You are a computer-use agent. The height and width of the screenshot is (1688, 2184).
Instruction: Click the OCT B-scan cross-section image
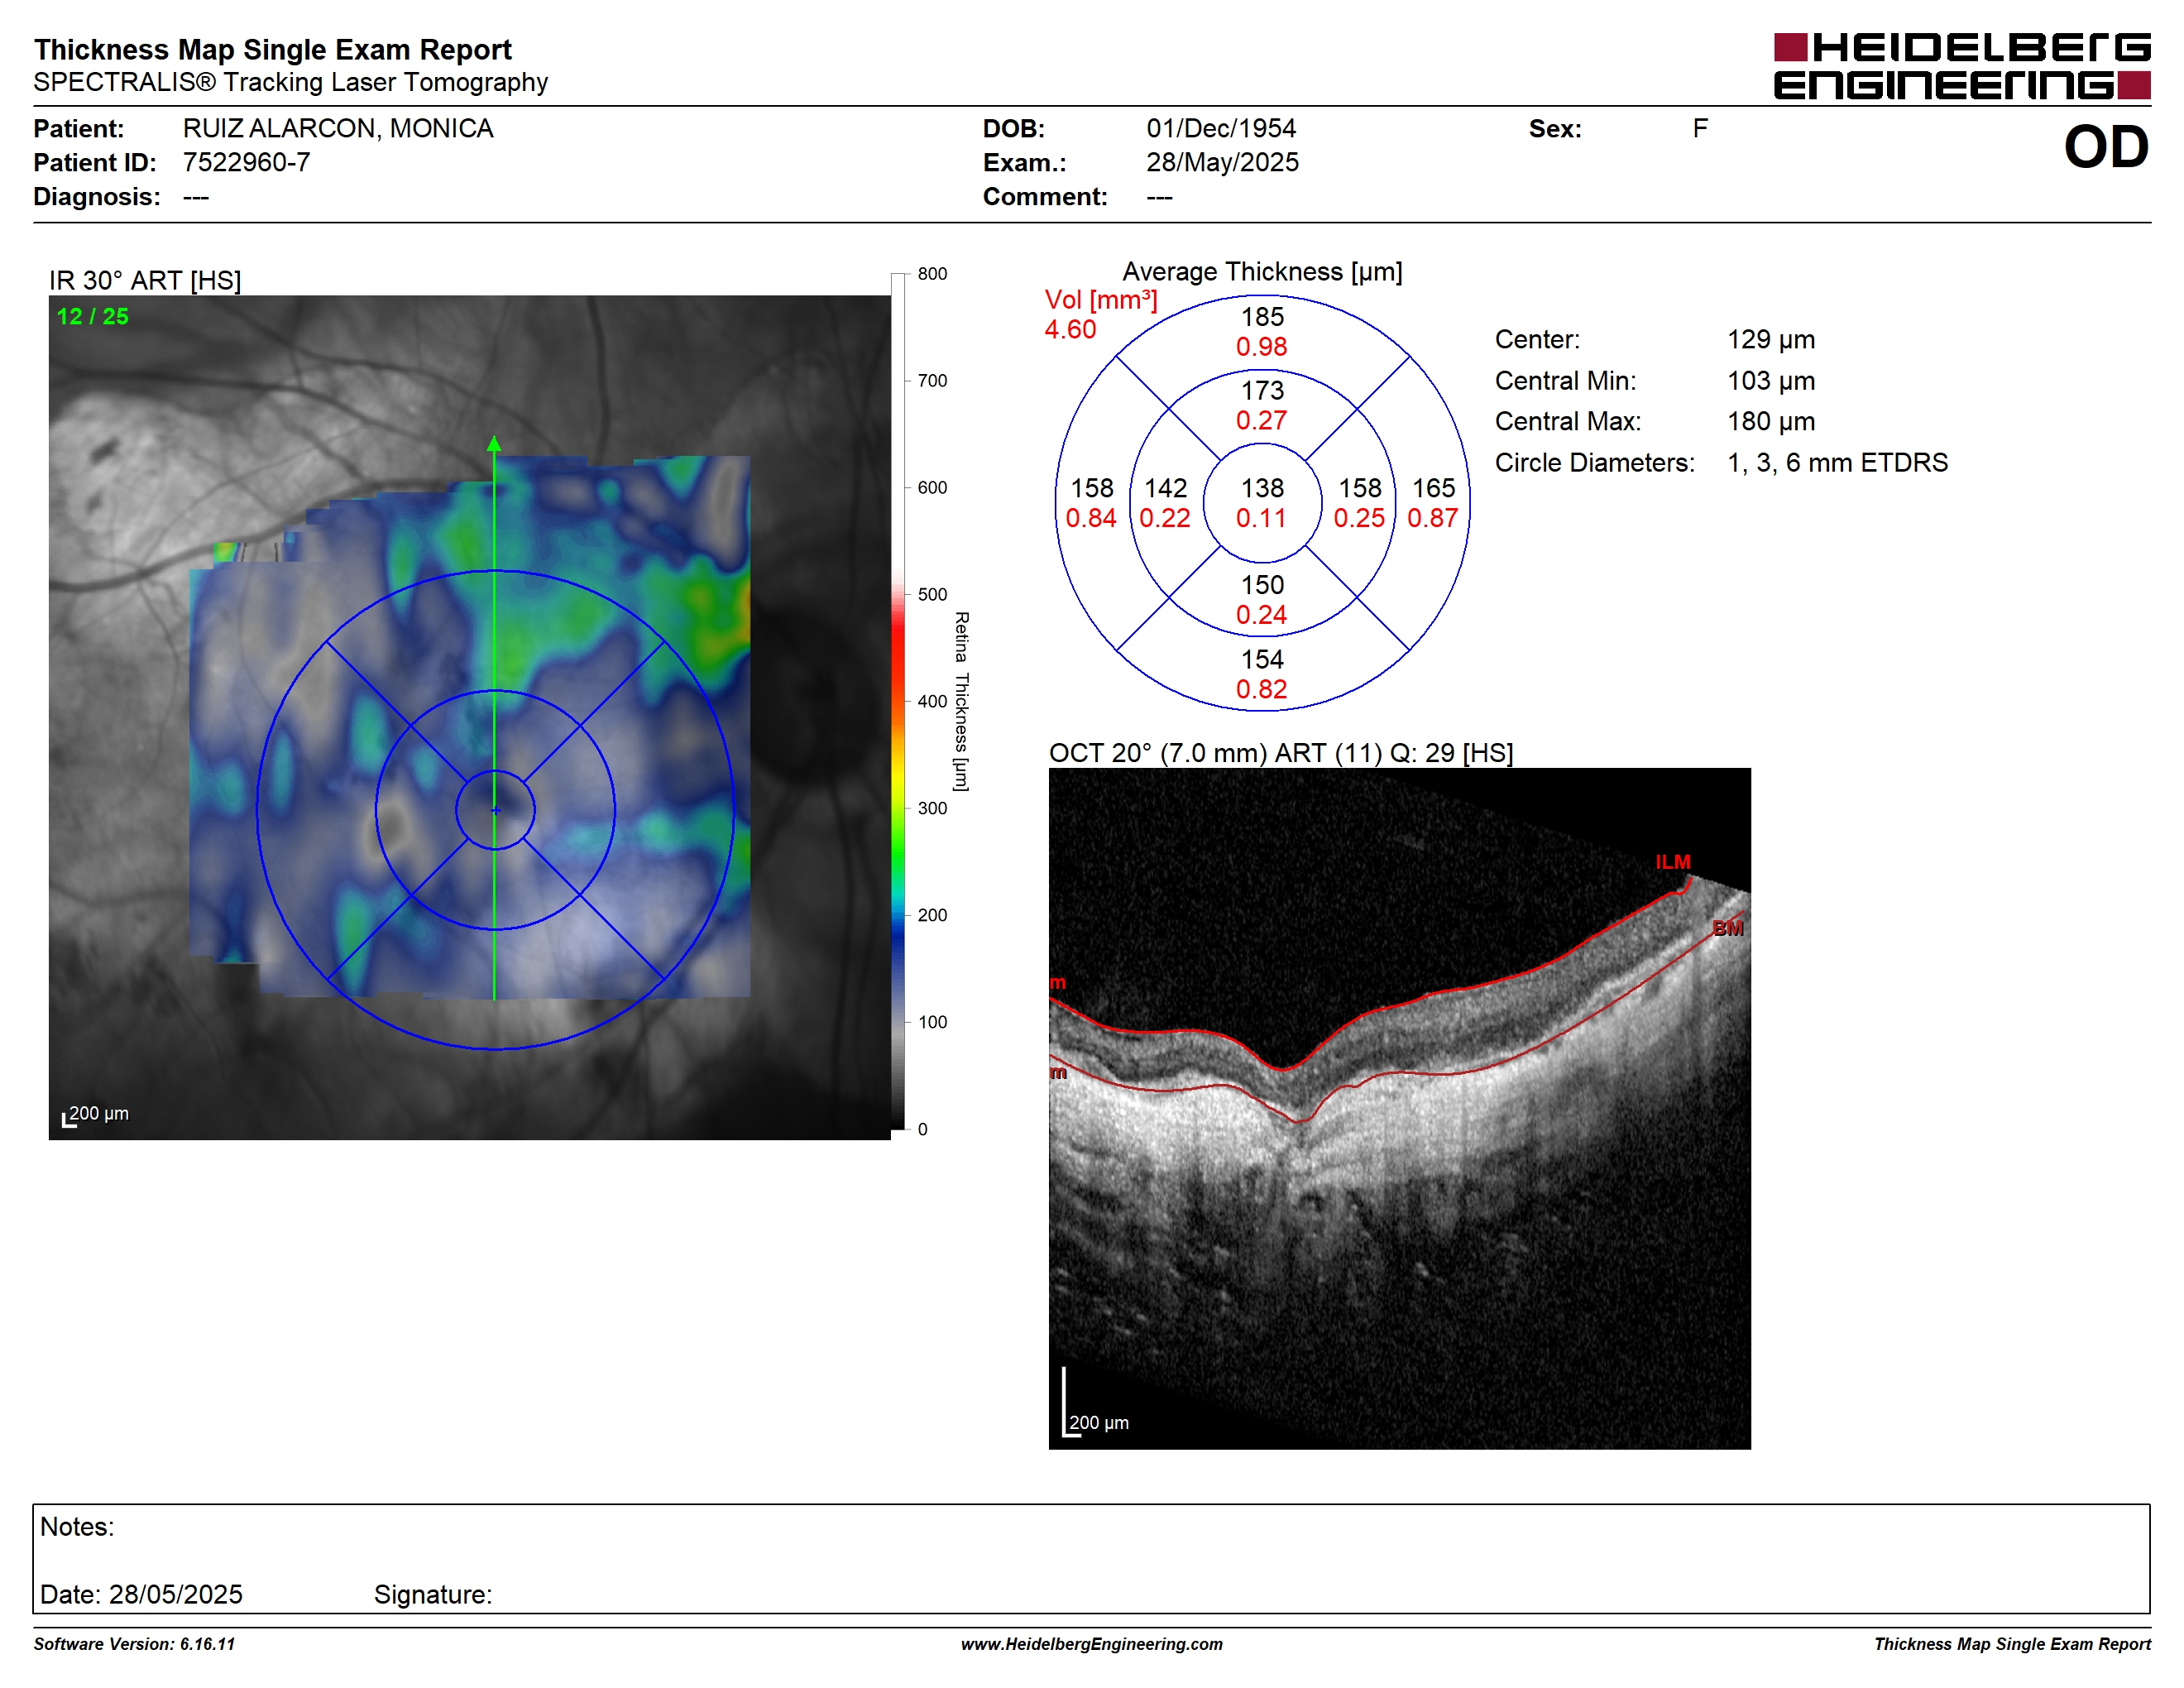(1399, 1109)
